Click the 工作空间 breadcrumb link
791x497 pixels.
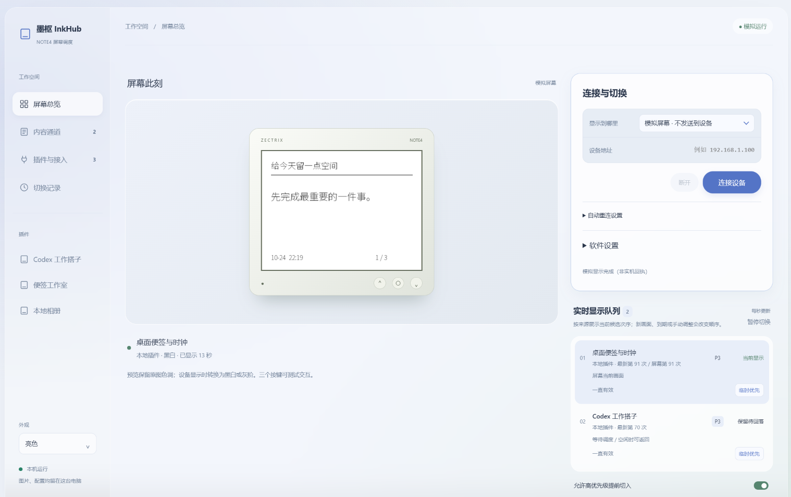click(x=137, y=27)
